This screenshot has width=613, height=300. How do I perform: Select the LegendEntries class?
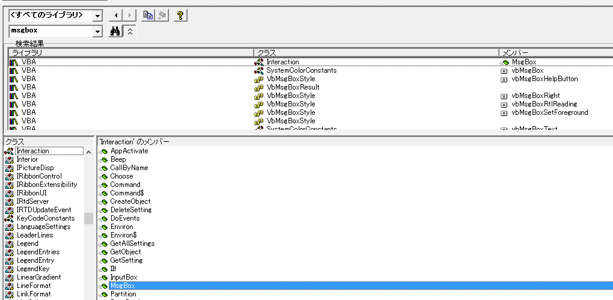tap(38, 252)
